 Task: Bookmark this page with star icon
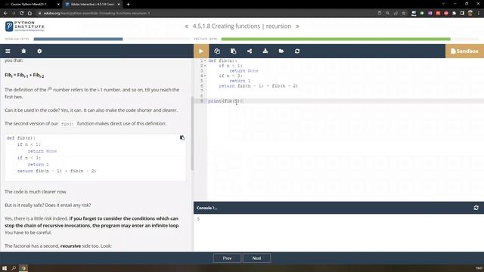pyautogui.click(x=404, y=14)
